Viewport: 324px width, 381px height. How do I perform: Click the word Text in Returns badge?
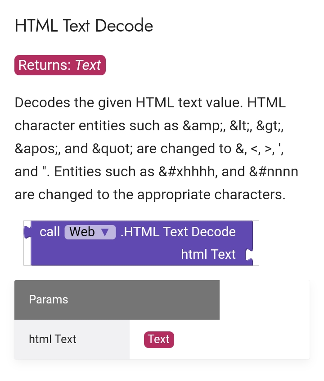[x=88, y=65]
